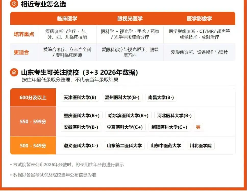Click the 山东考生可关注院校 heading
Screen dimensions: 247x191
(x=80, y=73)
